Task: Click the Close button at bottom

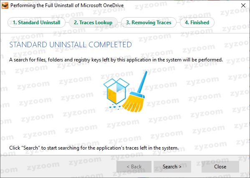Action: click(x=220, y=167)
